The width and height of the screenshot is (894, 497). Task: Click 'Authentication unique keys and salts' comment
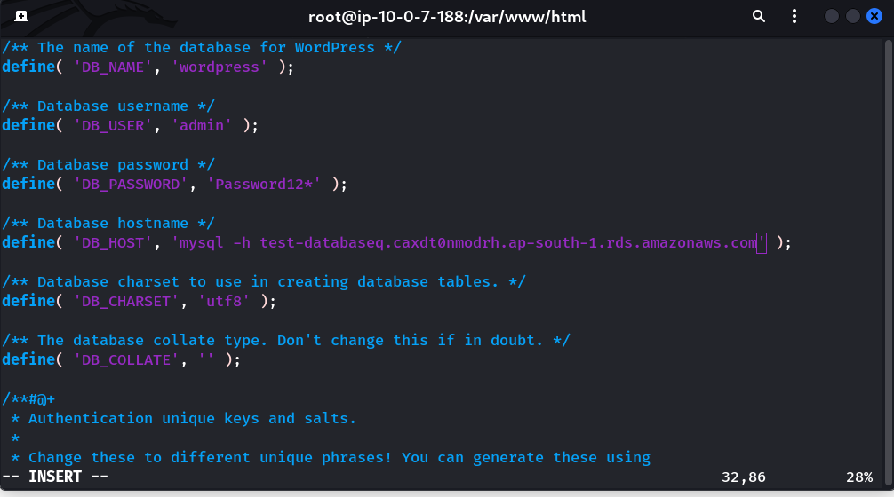(x=191, y=418)
